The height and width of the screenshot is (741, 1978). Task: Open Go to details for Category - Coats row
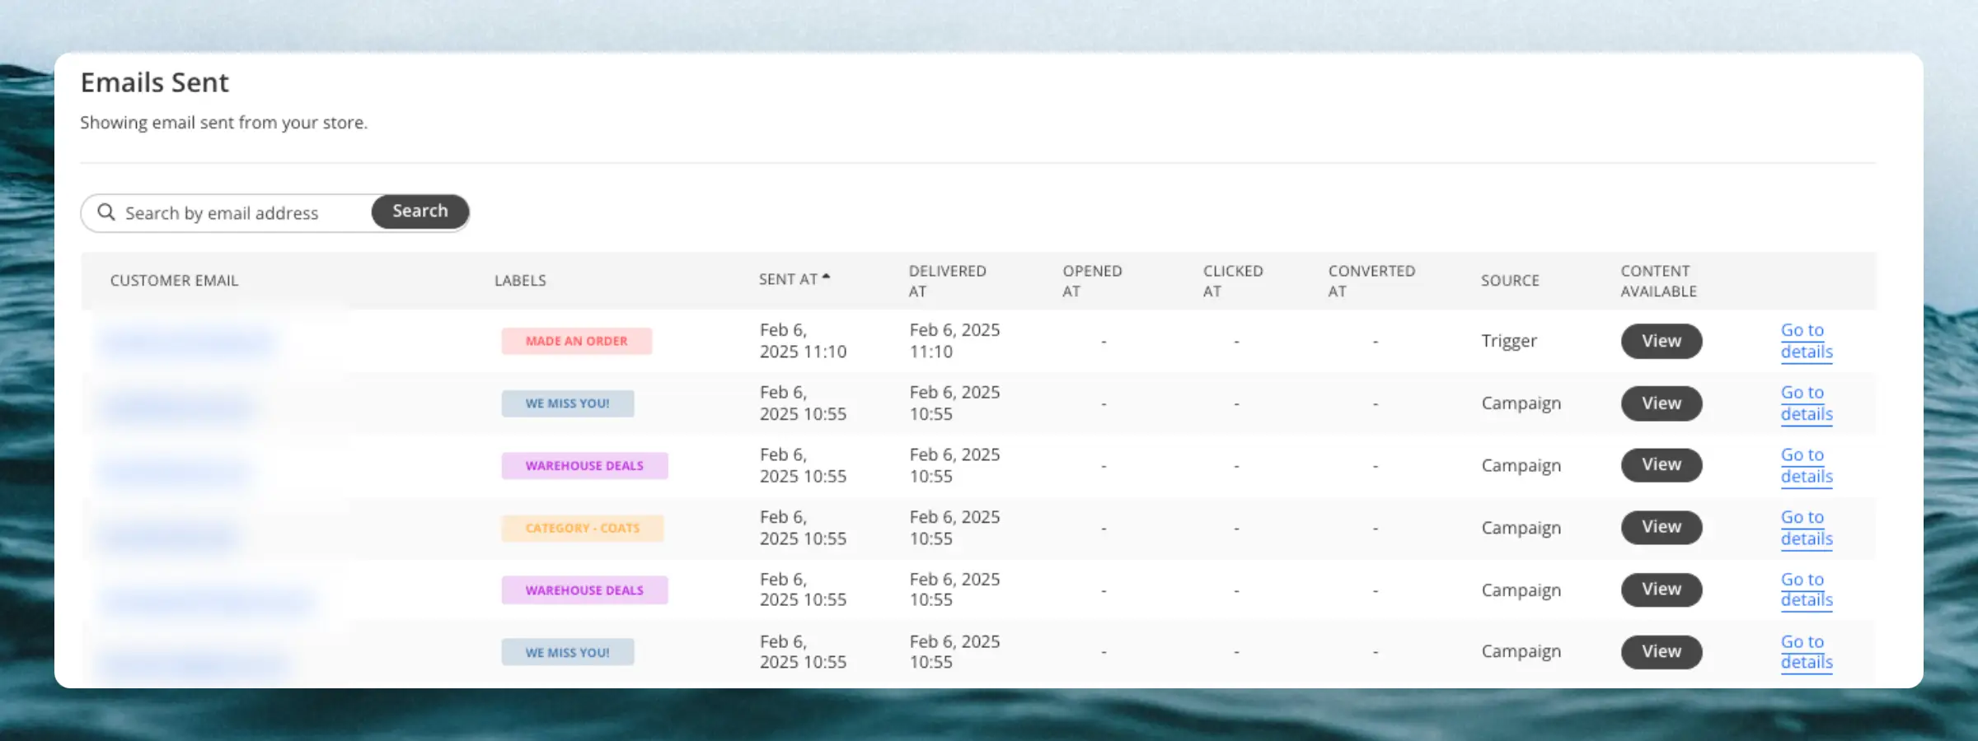(x=1806, y=528)
